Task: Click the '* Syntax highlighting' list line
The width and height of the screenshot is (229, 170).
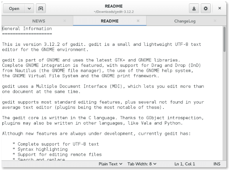Action: [x=40, y=149]
